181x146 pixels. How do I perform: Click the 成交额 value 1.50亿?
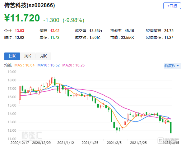point(95,38)
